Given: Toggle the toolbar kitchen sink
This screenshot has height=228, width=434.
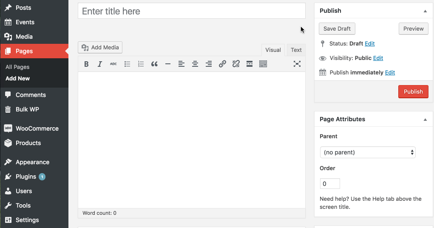Looking at the screenshot, I should coord(263,64).
